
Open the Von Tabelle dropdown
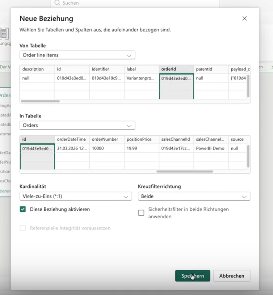tap(77, 55)
